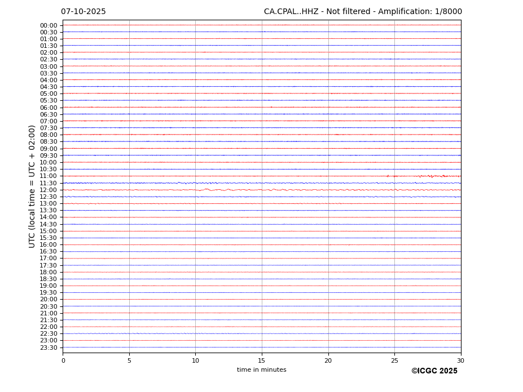The width and height of the screenshot is (523, 392).
Task: Click the x-axis tick labeled 30
Action: [460, 361]
